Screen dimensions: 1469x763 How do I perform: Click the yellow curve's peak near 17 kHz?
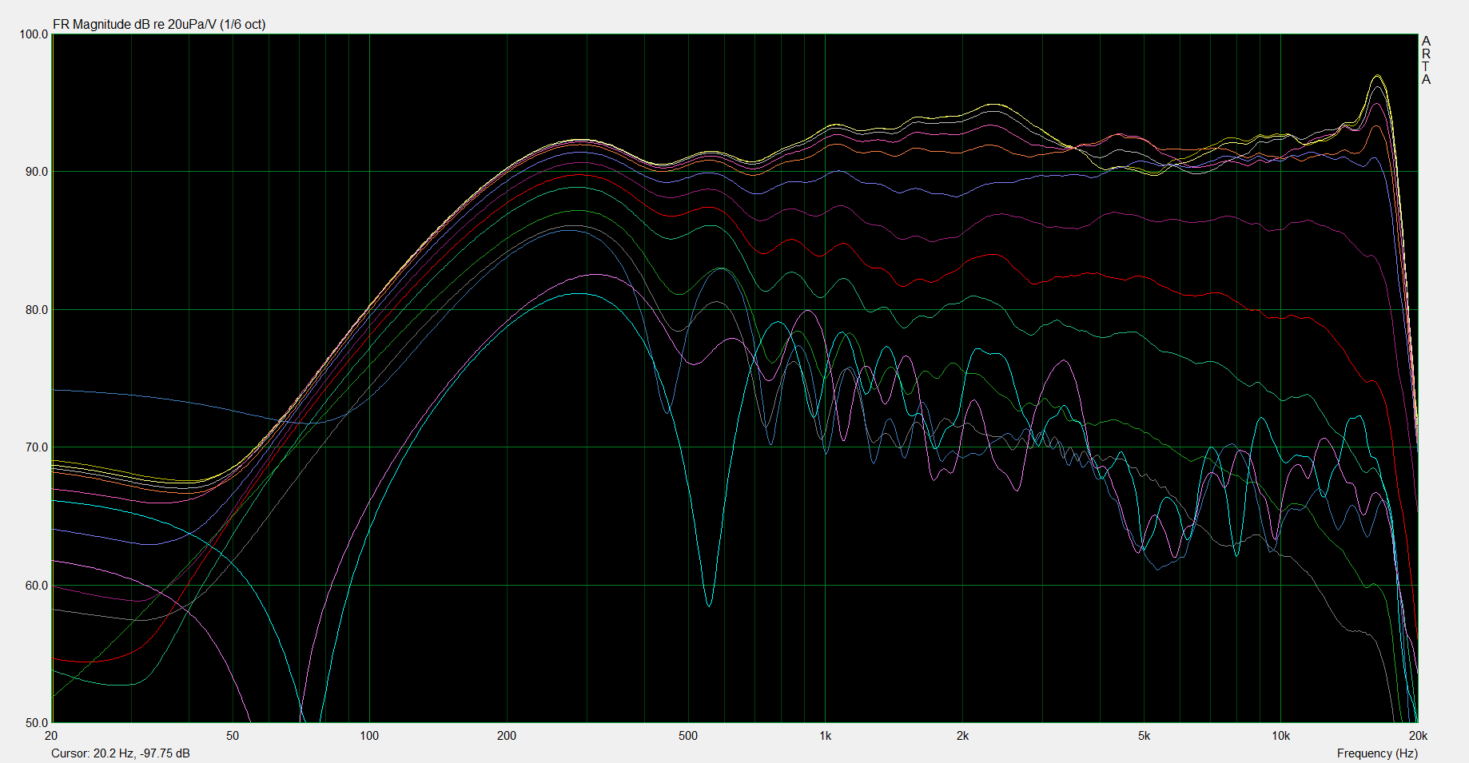1376,76
